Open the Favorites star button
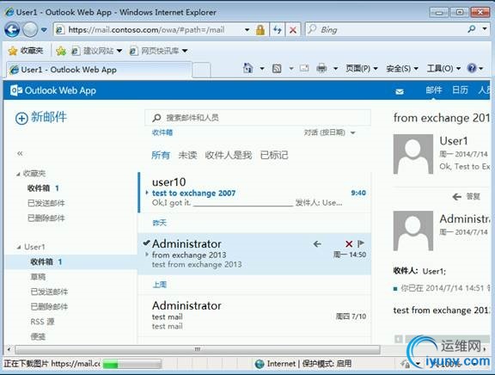The height and width of the screenshot is (375, 495). (26, 51)
